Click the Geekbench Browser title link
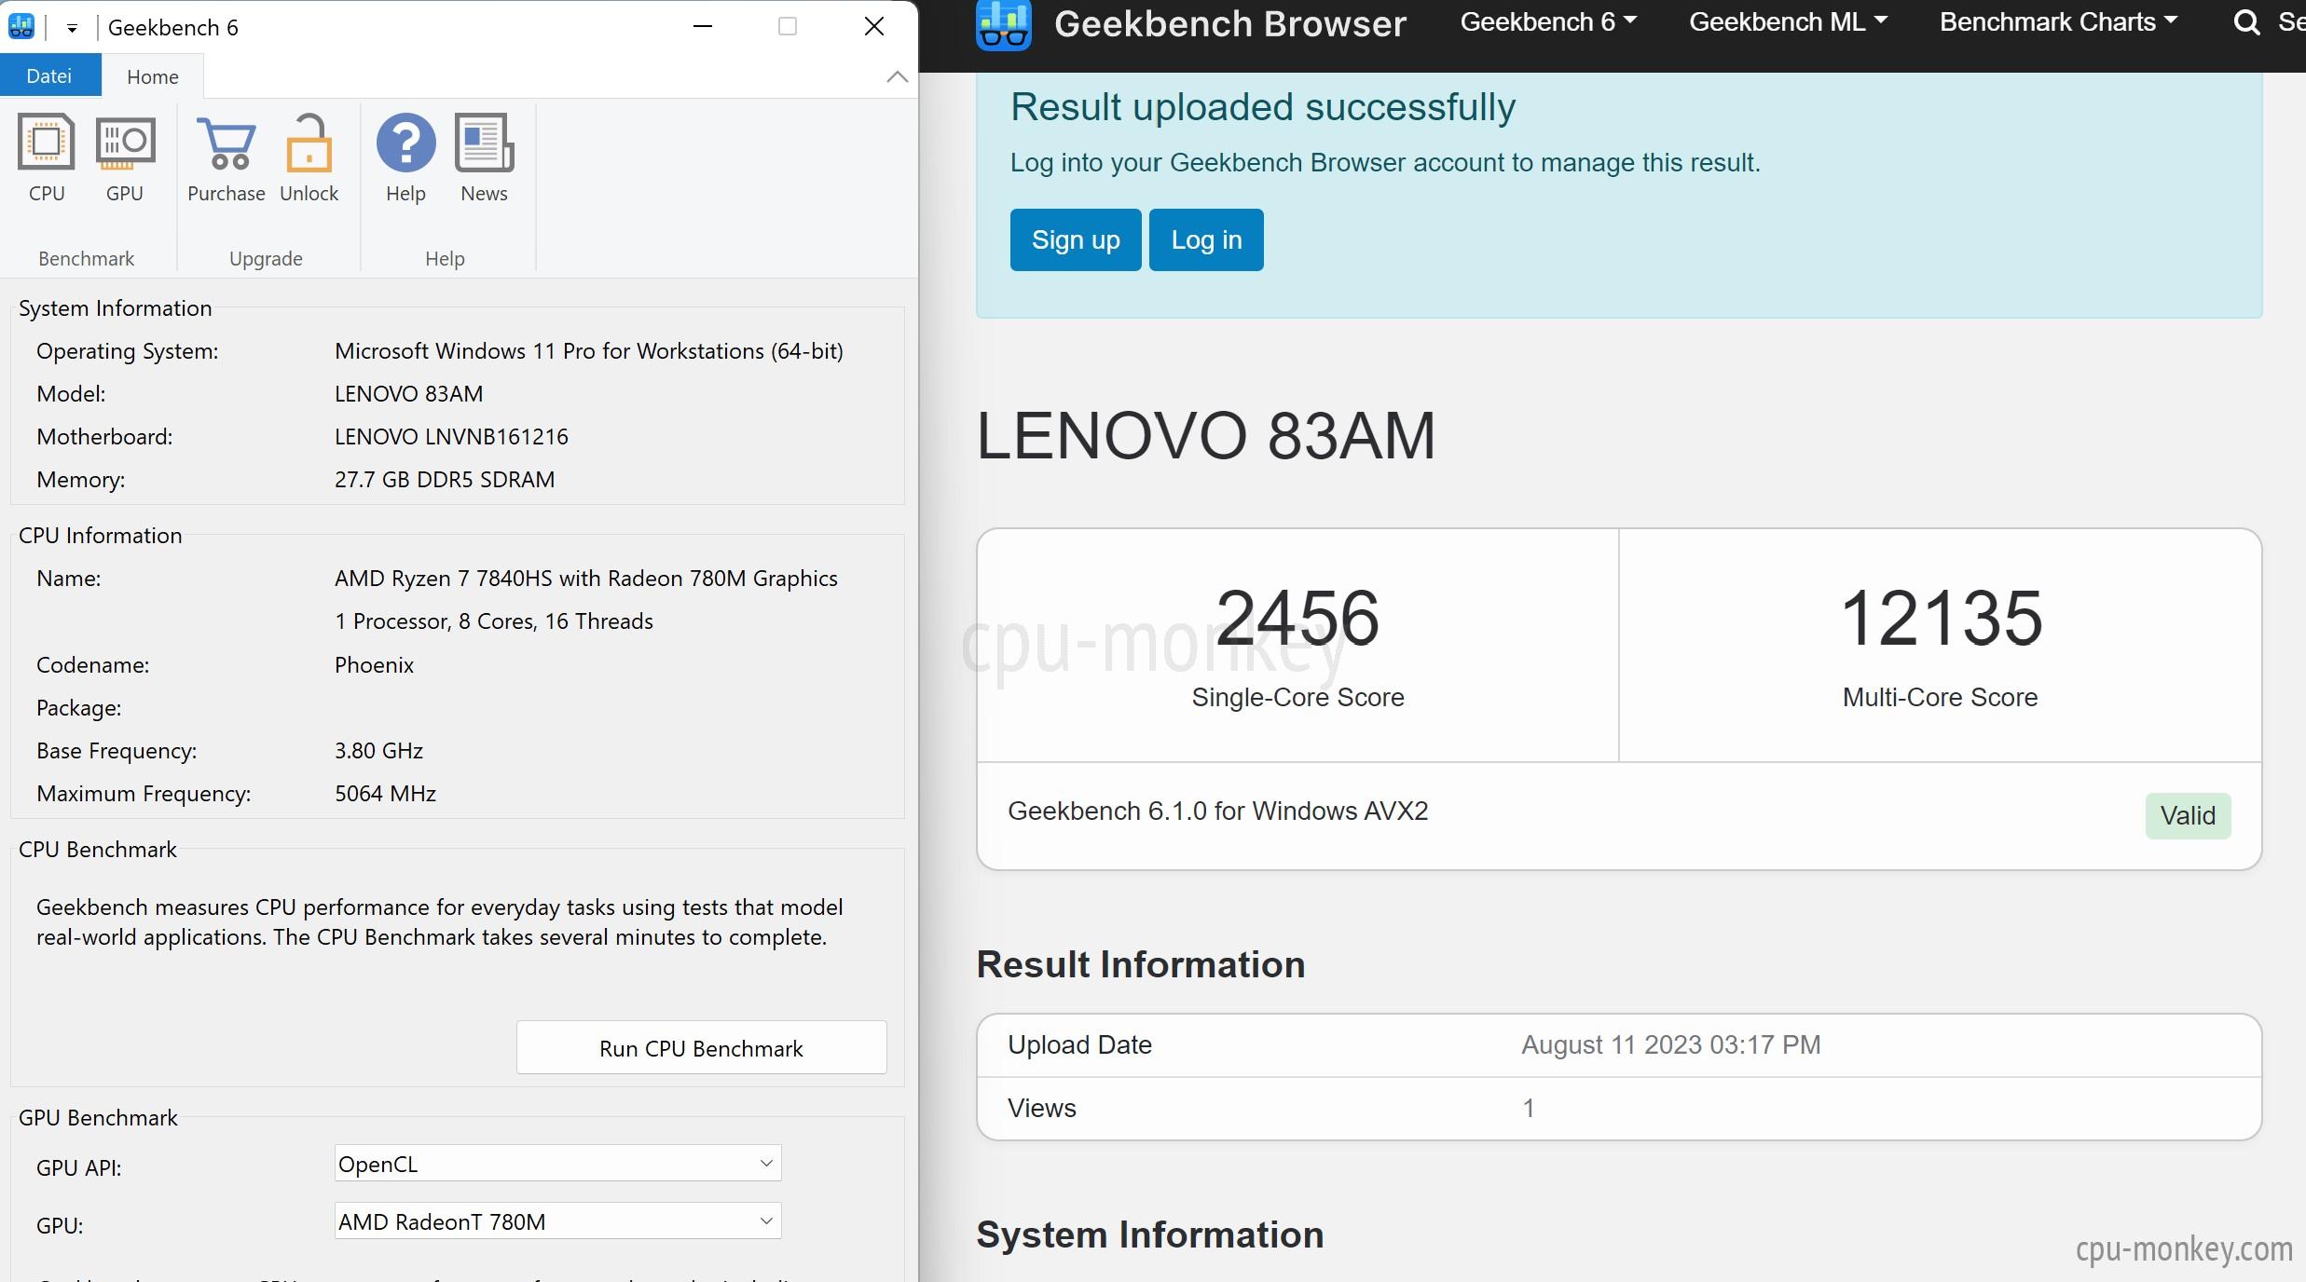Viewport: 2306px width, 1282px height. [x=1229, y=23]
